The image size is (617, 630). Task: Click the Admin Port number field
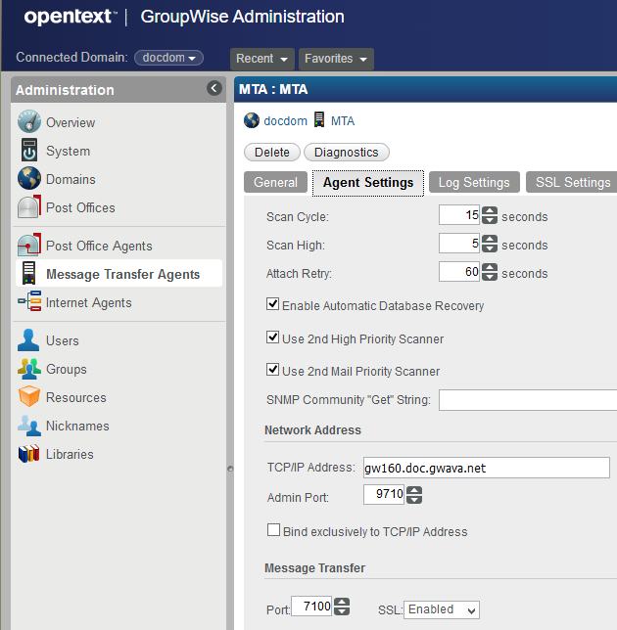click(x=384, y=494)
